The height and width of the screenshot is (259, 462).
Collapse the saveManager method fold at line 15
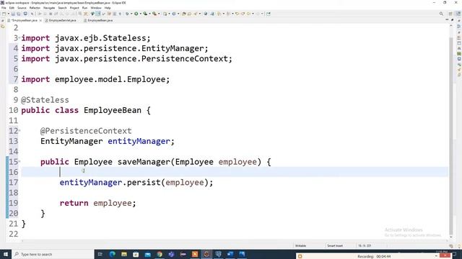click(19, 161)
